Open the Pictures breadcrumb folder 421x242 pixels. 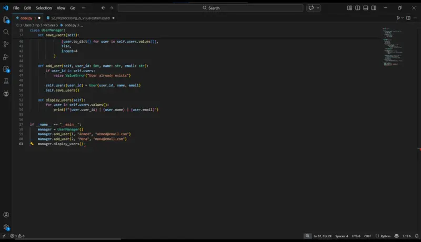(49, 25)
